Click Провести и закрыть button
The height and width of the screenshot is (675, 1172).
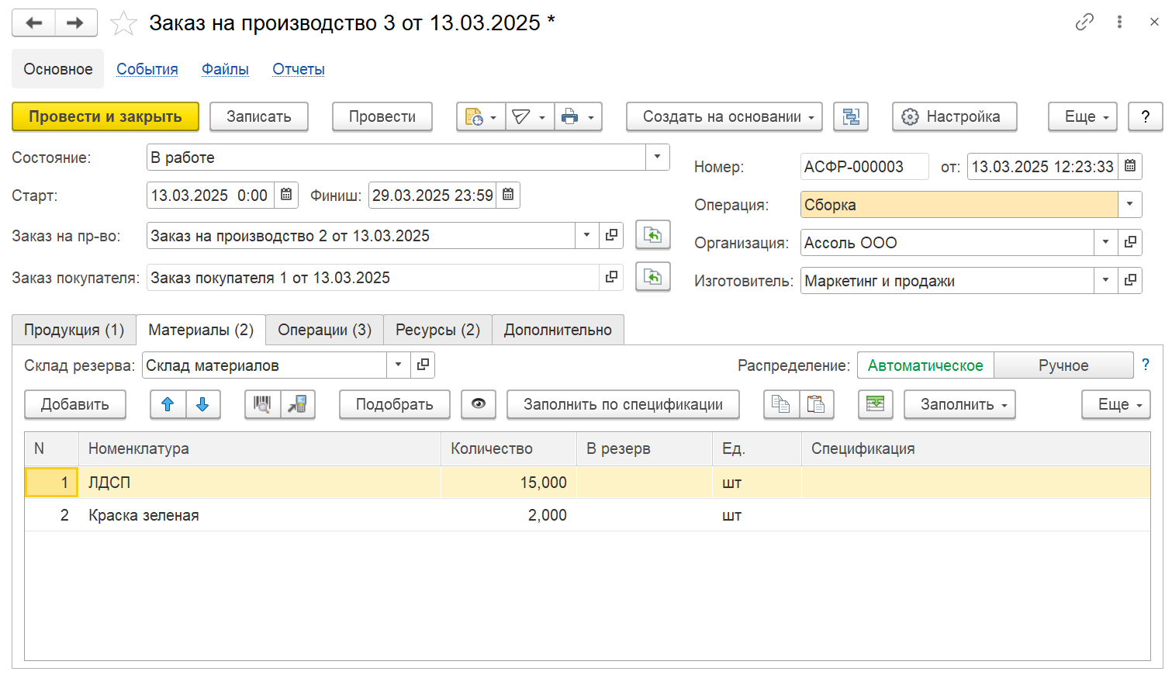pyautogui.click(x=105, y=117)
